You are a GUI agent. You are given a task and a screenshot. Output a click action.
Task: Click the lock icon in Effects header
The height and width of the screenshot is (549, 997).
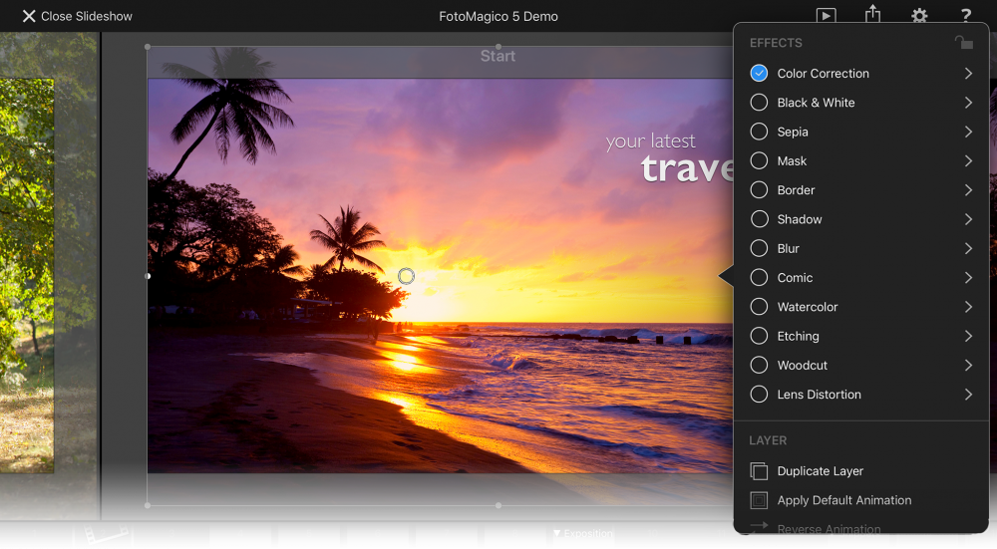click(x=963, y=43)
